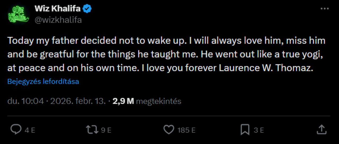This screenshot has height=144, width=339.
Task: Open Wiz Khalifa's green neon profile avatar
Action: 19,15
